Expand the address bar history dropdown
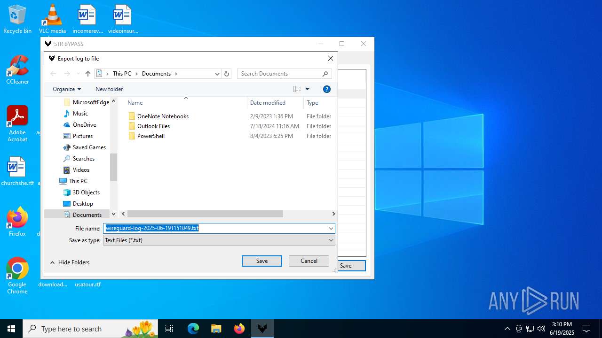This screenshot has width=602, height=338. 217,74
